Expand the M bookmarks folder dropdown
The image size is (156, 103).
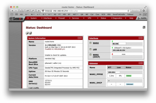coord(33,14)
